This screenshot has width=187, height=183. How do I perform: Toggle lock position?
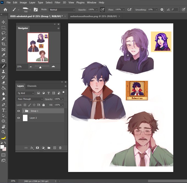point(34,105)
